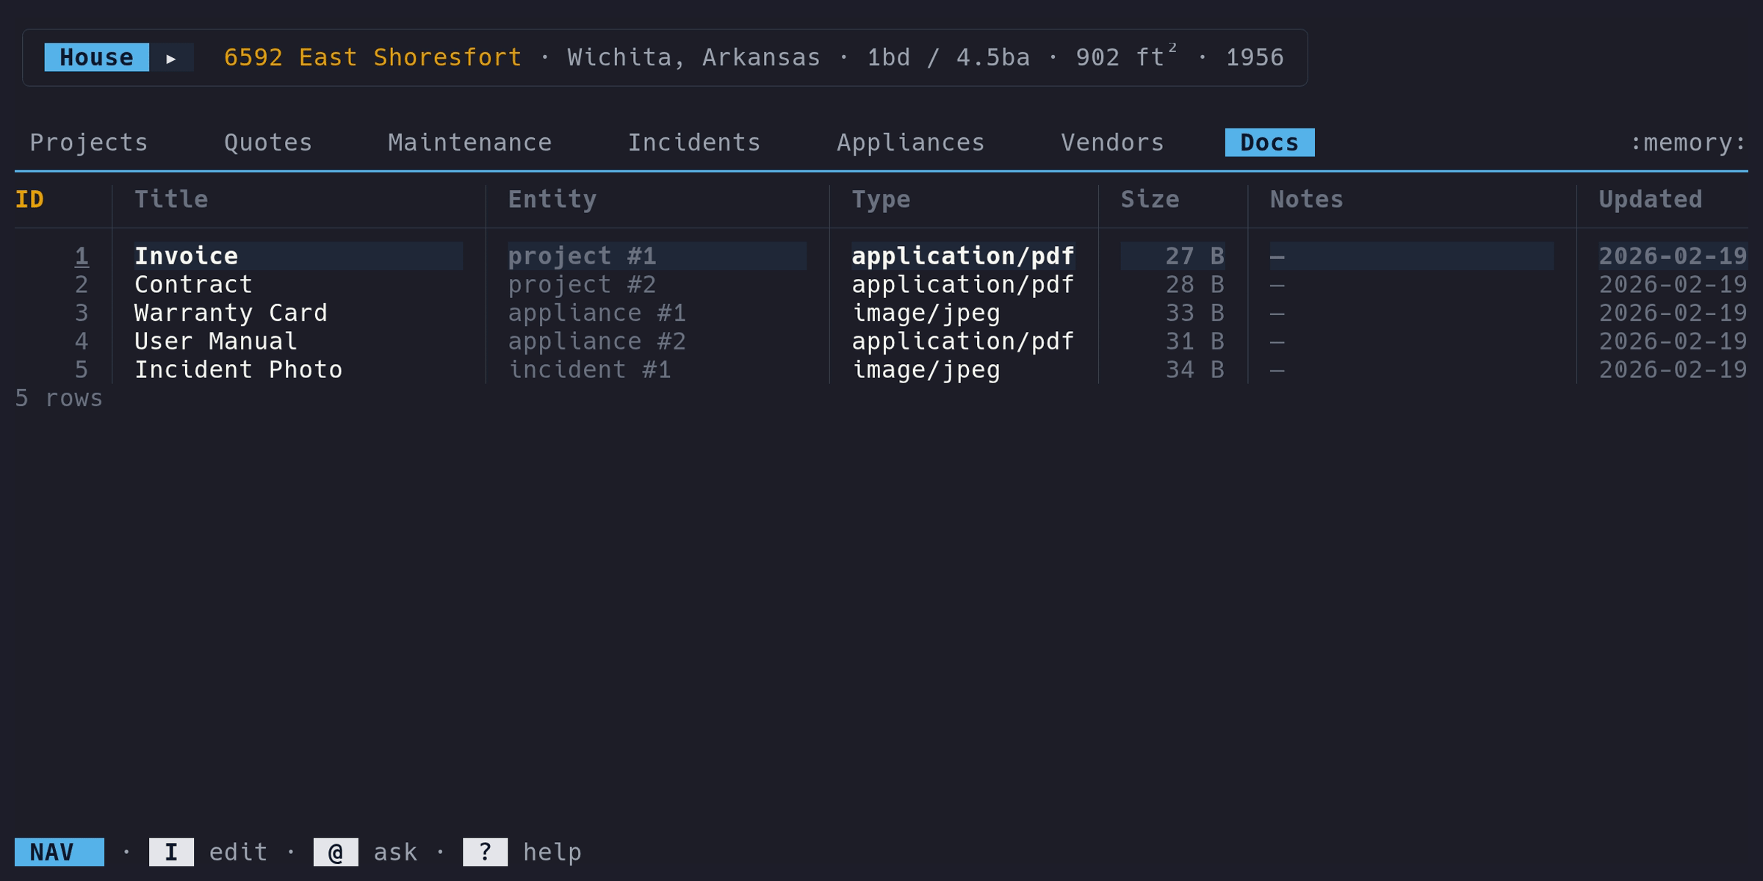Expand the House triangle arrow

171,58
